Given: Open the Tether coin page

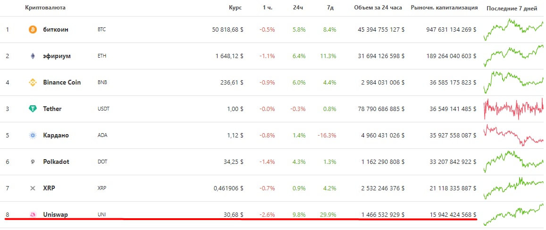Looking at the screenshot, I should pos(52,109).
